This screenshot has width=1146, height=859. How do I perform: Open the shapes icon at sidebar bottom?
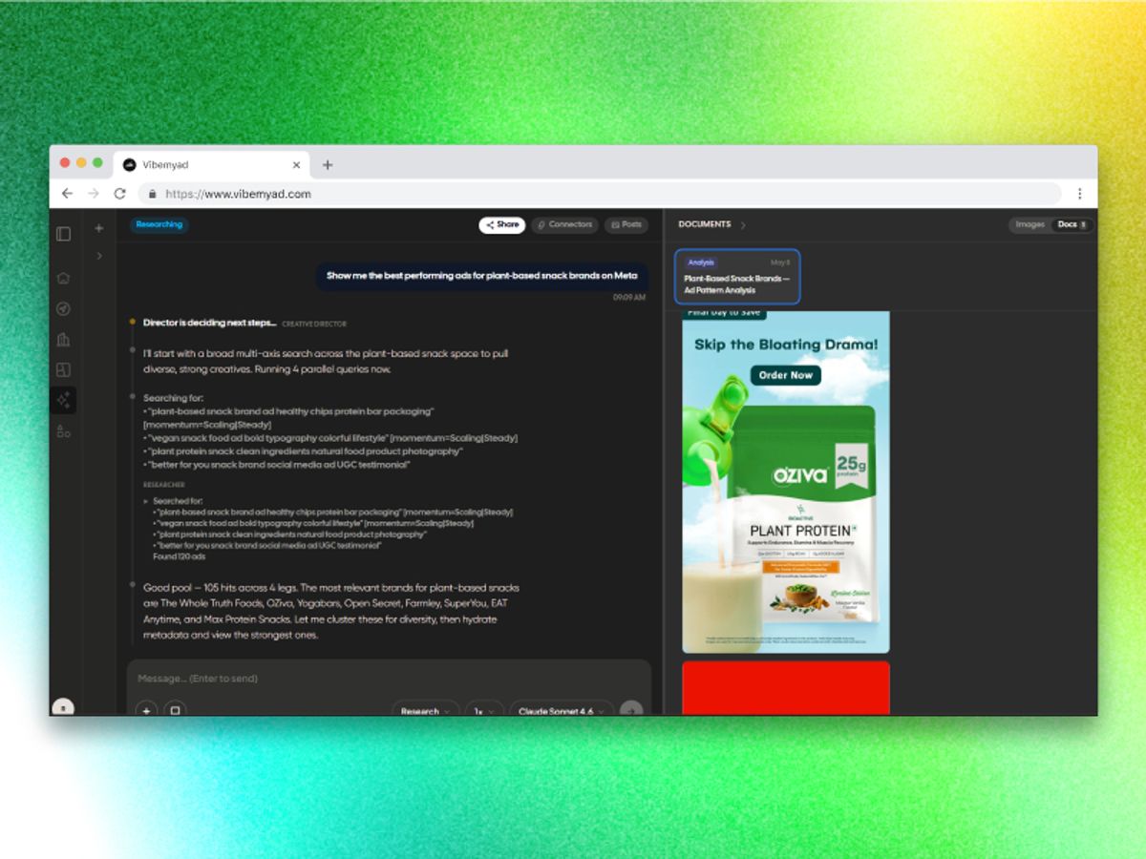(63, 431)
